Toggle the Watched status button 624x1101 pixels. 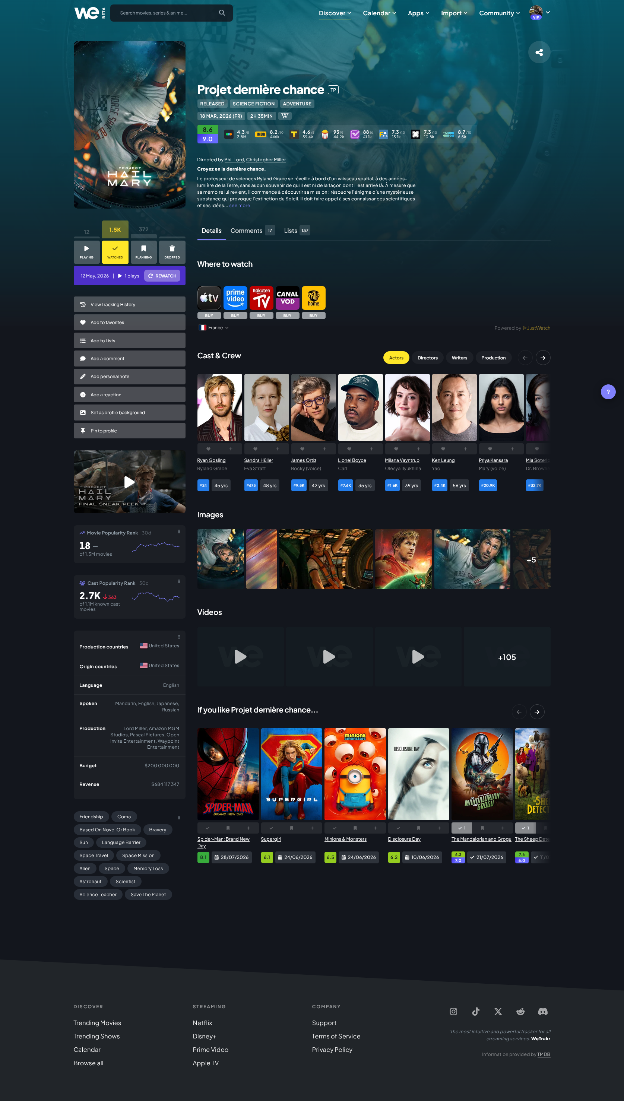(115, 252)
